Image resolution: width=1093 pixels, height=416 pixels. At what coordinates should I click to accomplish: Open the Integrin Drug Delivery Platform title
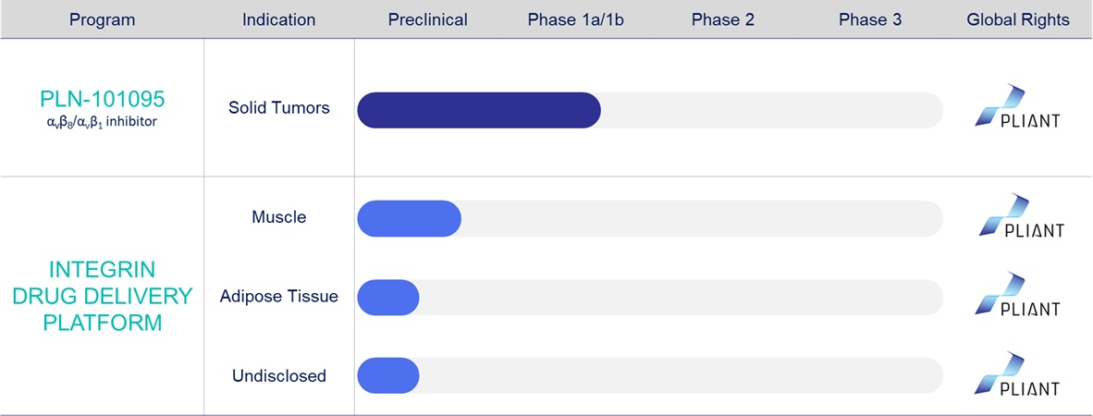pyautogui.click(x=103, y=296)
